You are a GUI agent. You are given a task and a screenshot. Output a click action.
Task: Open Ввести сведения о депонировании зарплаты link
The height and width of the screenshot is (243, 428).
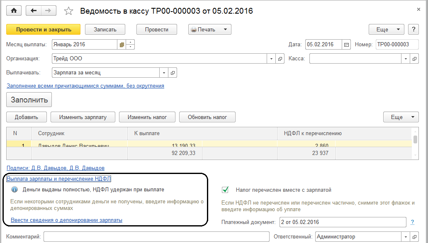[66, 220]
